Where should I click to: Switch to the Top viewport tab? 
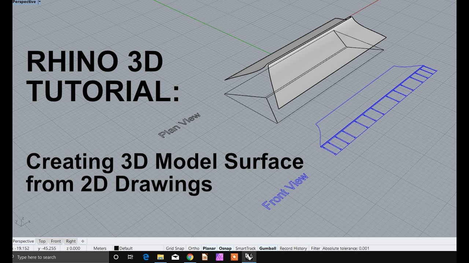pyautogui.click(x=42, y=241)
